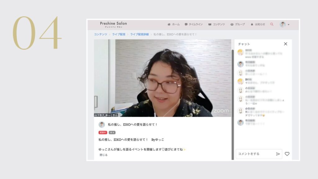Collapse the description with 閉じる
The height and width of the screenshot is (179, 318).
(x=103, y=155)
